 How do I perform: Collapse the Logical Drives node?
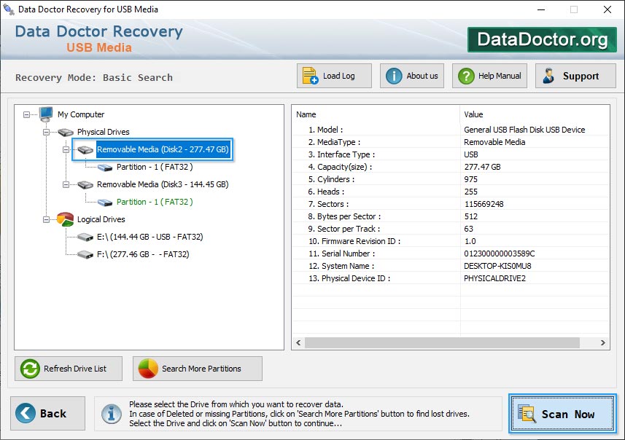46,220
